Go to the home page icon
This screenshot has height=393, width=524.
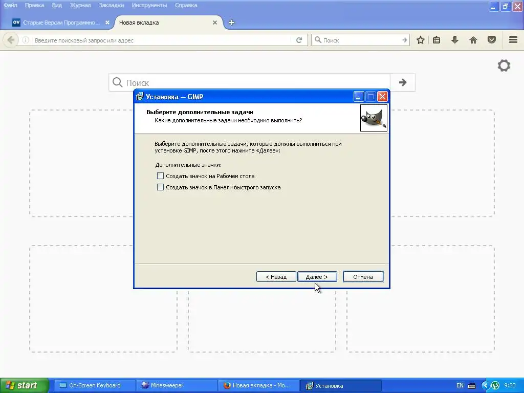click(x=473, y=40)
